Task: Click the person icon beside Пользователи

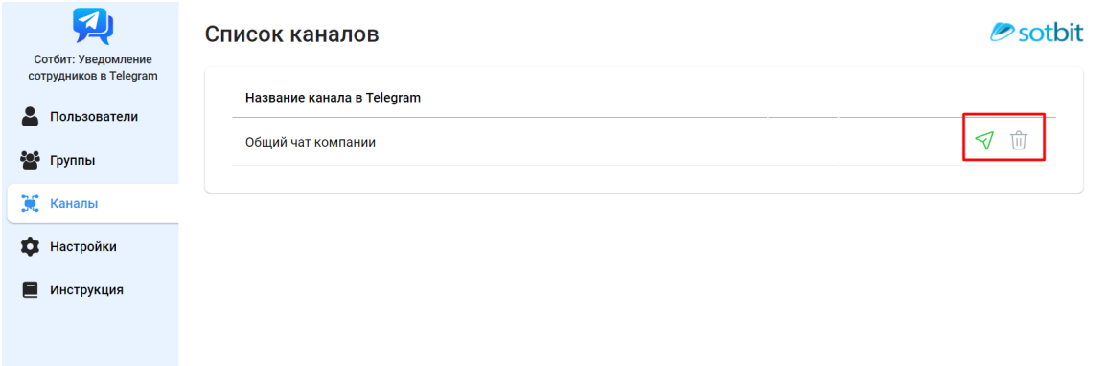Action: tap(30, 116)
